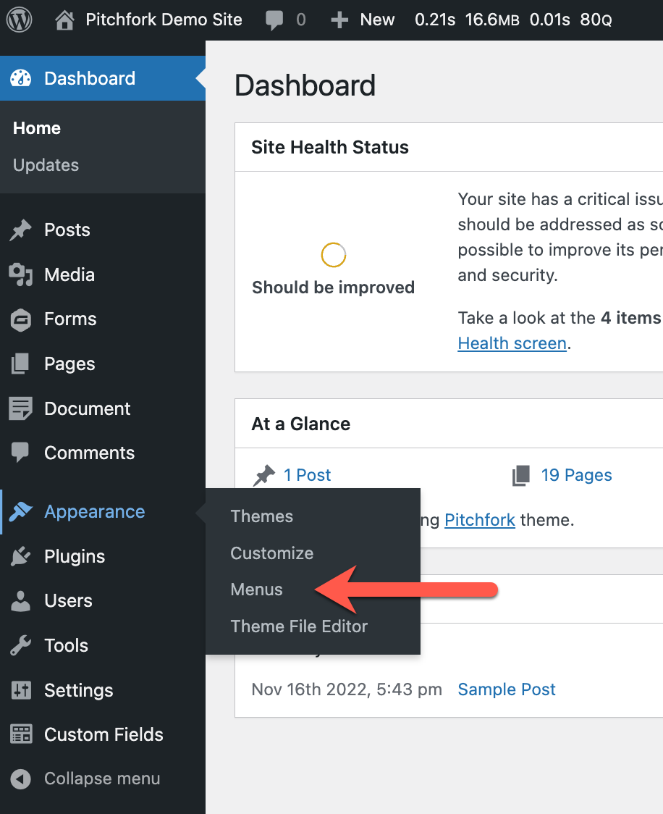
Task: Select the Posts pin icon in sidebar
Action: tap(22, 230)
